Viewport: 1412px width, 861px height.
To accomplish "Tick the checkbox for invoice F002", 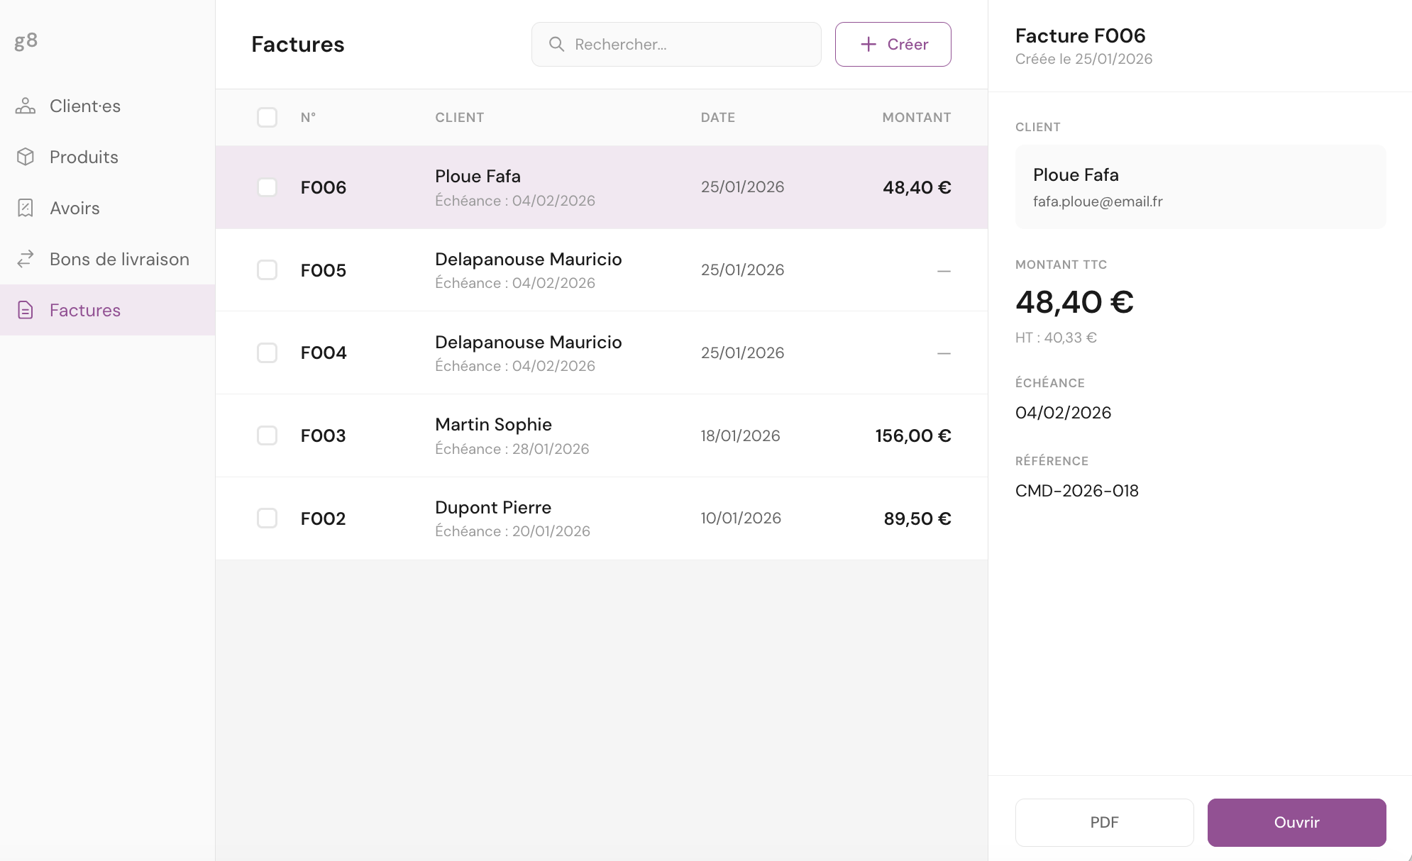I will coord(267,518).
